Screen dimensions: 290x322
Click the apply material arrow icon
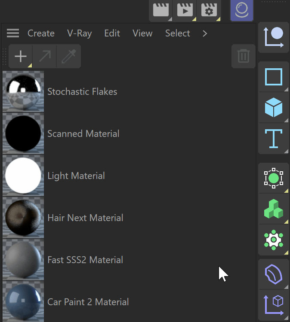tap(45, 56)
